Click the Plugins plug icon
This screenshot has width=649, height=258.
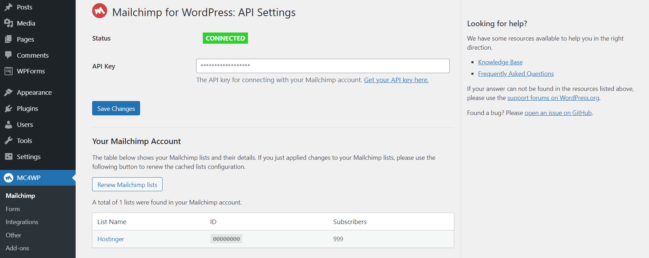tap(8, 108)
